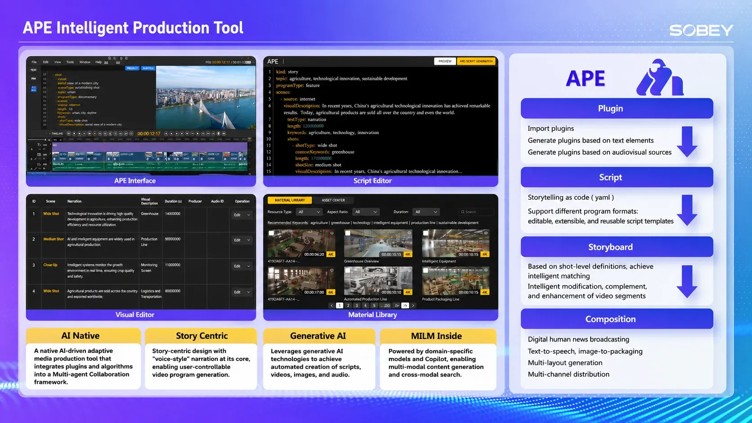Expand the Edit dropdown for scene row 1
The height and width of the screenshot is (423, 752).
coord(242,215)
